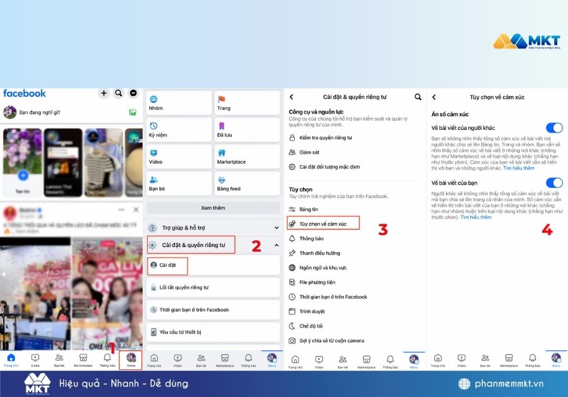Tap the search icon in Cài đặt & quyền riêng tư
Screen dimensions: 568x397
pos(418,97)
